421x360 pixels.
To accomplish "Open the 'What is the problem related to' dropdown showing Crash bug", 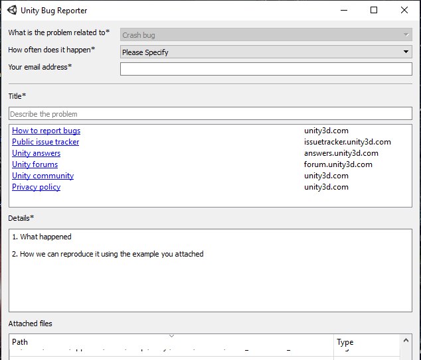I will (266, 34).
